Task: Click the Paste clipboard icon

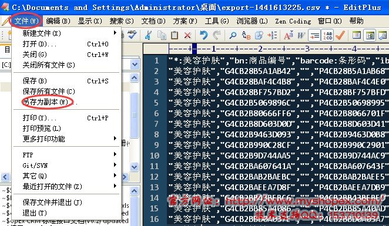Action: pyautogui.click(x=175, y=35)
